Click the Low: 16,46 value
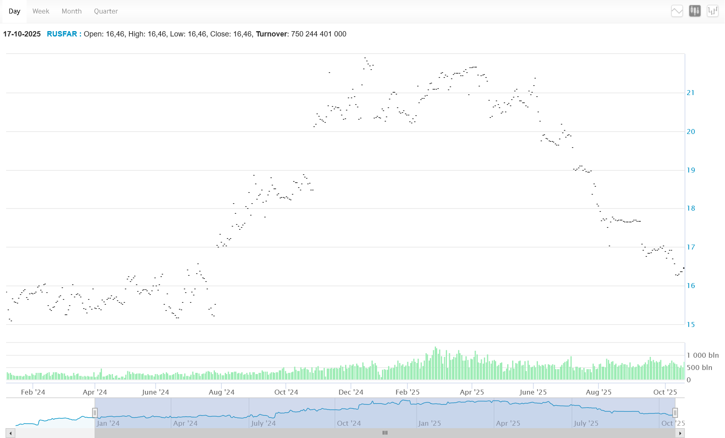 [x=188, y=34]
